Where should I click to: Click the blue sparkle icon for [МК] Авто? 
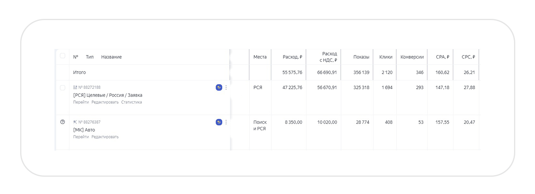(x=219, y=122)
